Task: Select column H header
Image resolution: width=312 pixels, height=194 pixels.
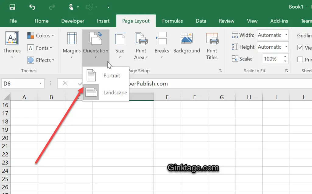Action: (x=249, y=97)
